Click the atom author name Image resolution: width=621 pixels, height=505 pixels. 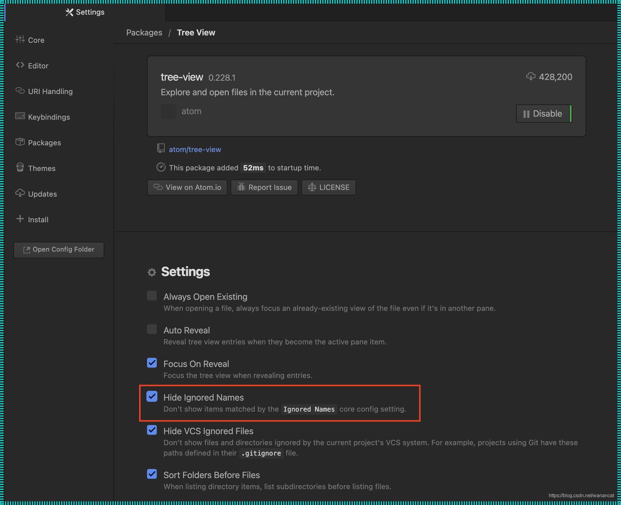coord(191,111)
